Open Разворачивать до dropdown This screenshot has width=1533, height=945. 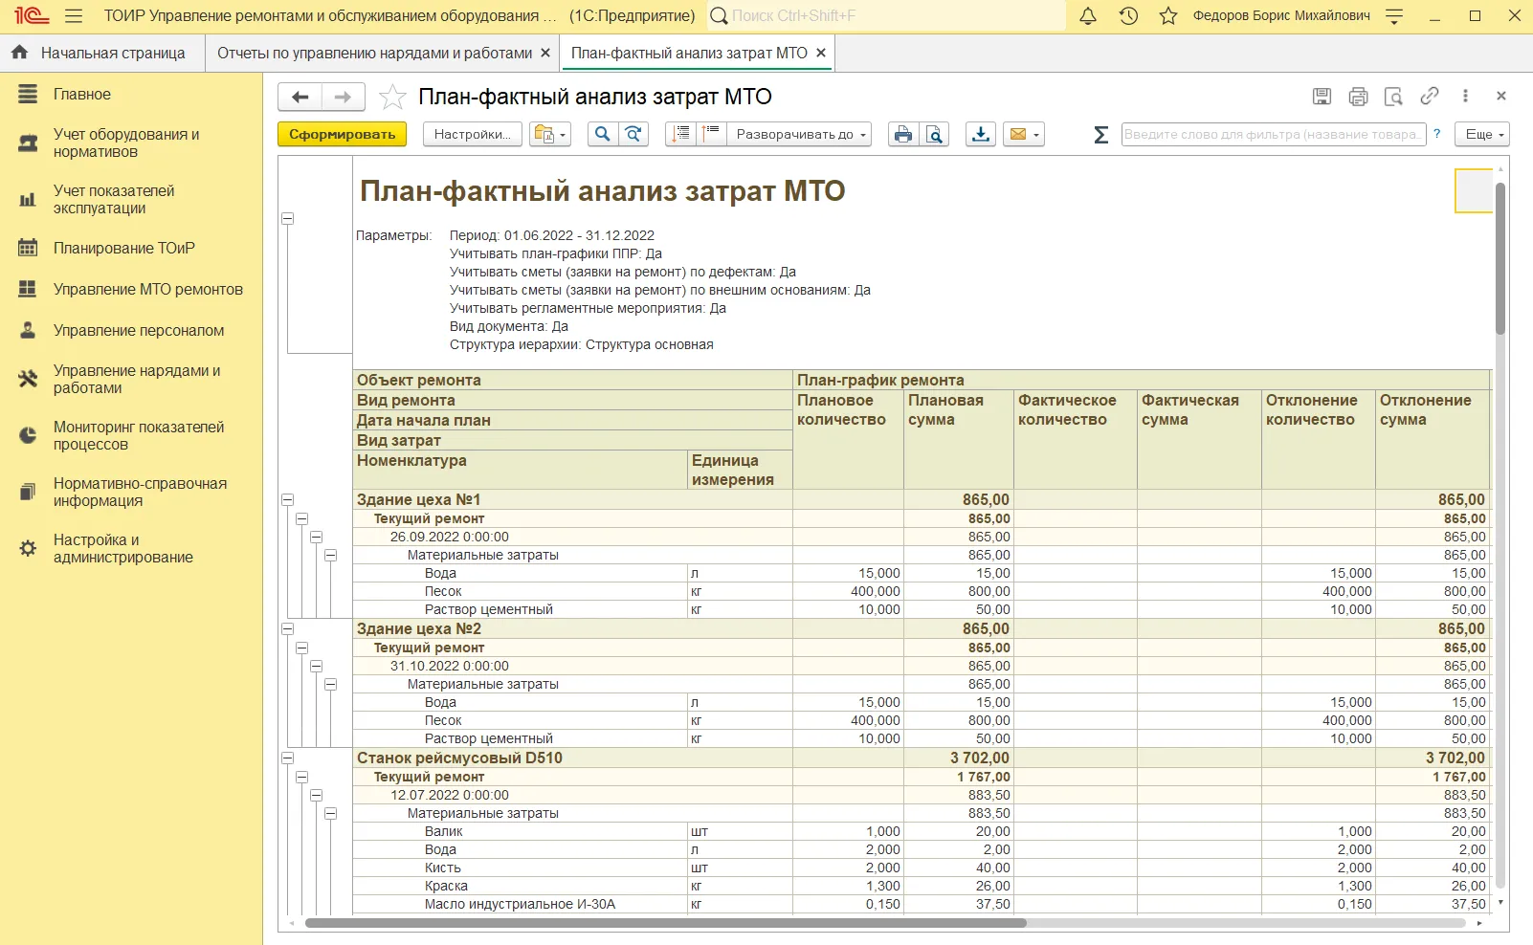(799, 134)
